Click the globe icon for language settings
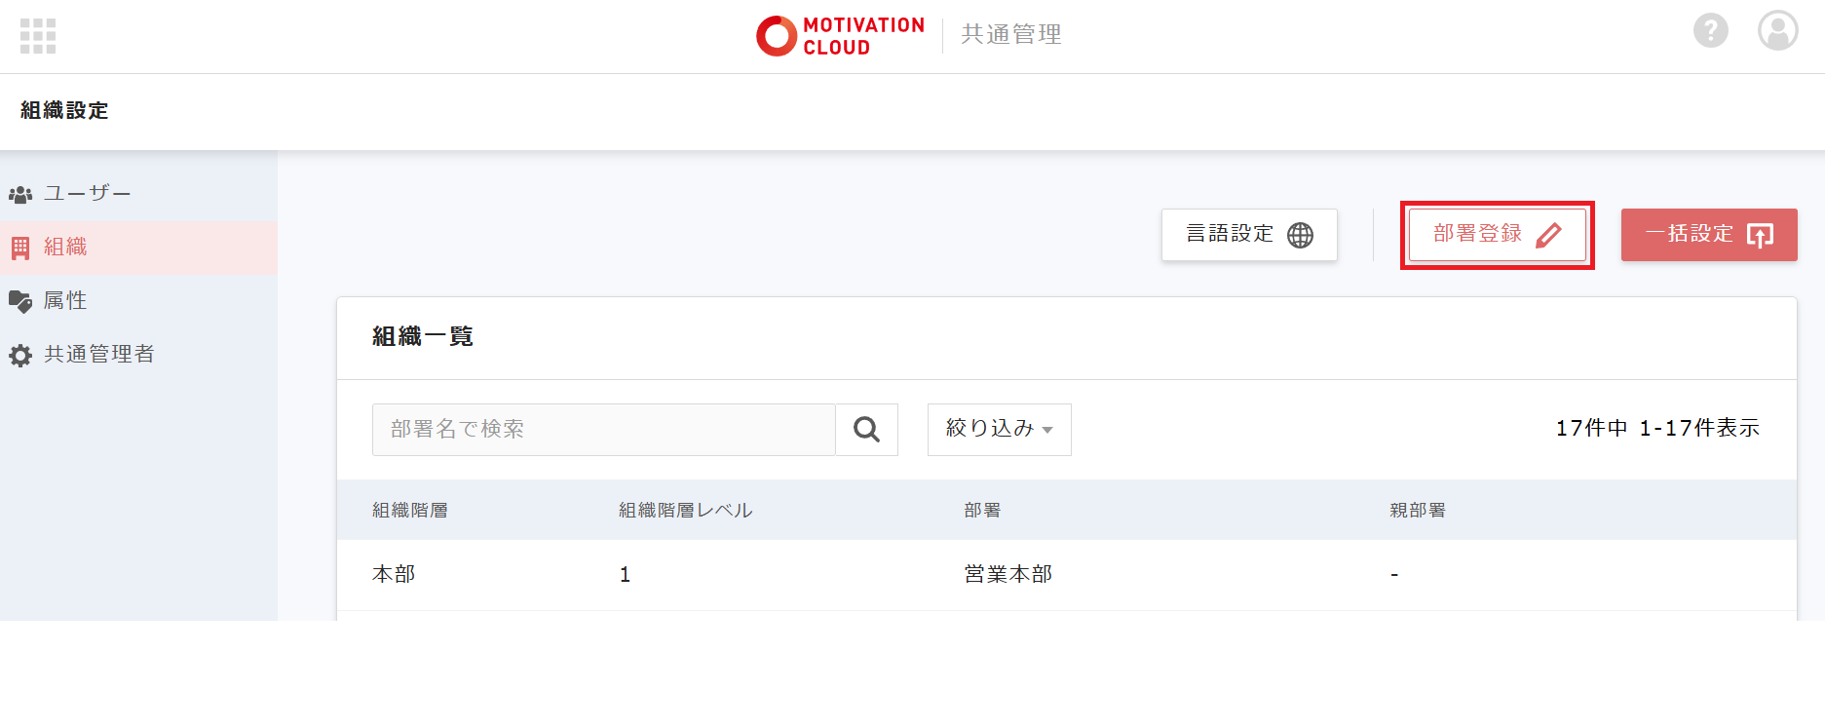Image resolution: width=1825 pixels, height=728 pixels. pos(1300,236)
